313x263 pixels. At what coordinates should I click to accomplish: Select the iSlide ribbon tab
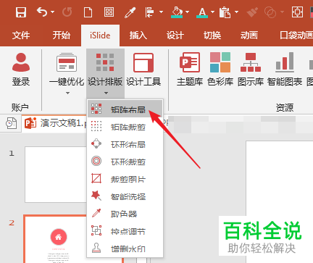100,36
